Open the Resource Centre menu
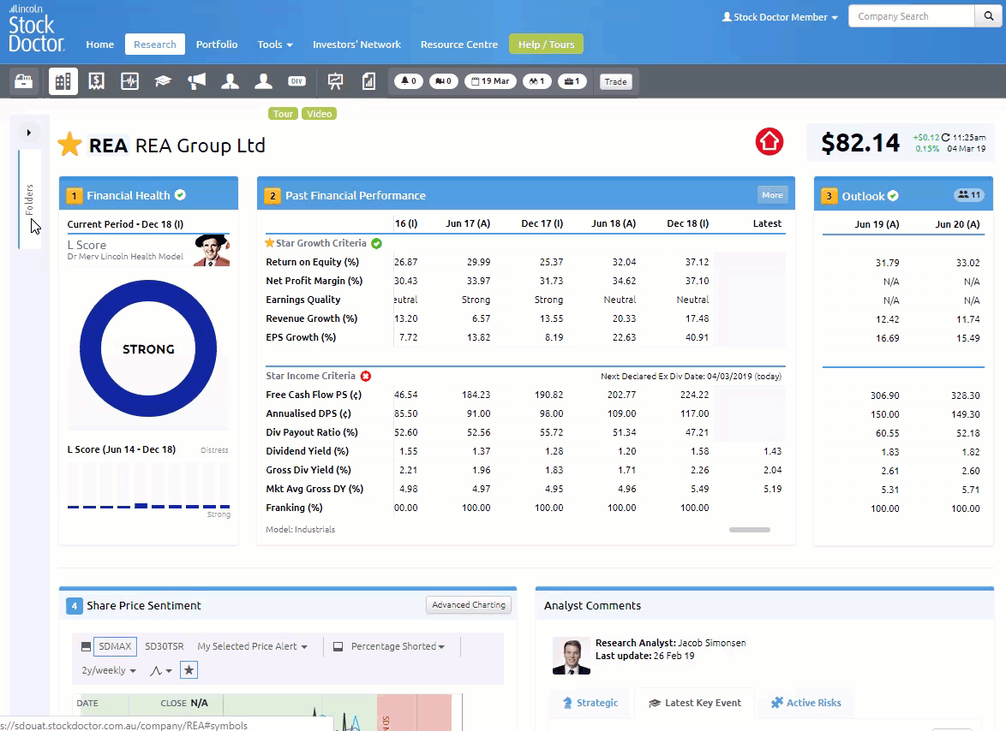This screenshot has width=1006, height=731. (459, 45)
